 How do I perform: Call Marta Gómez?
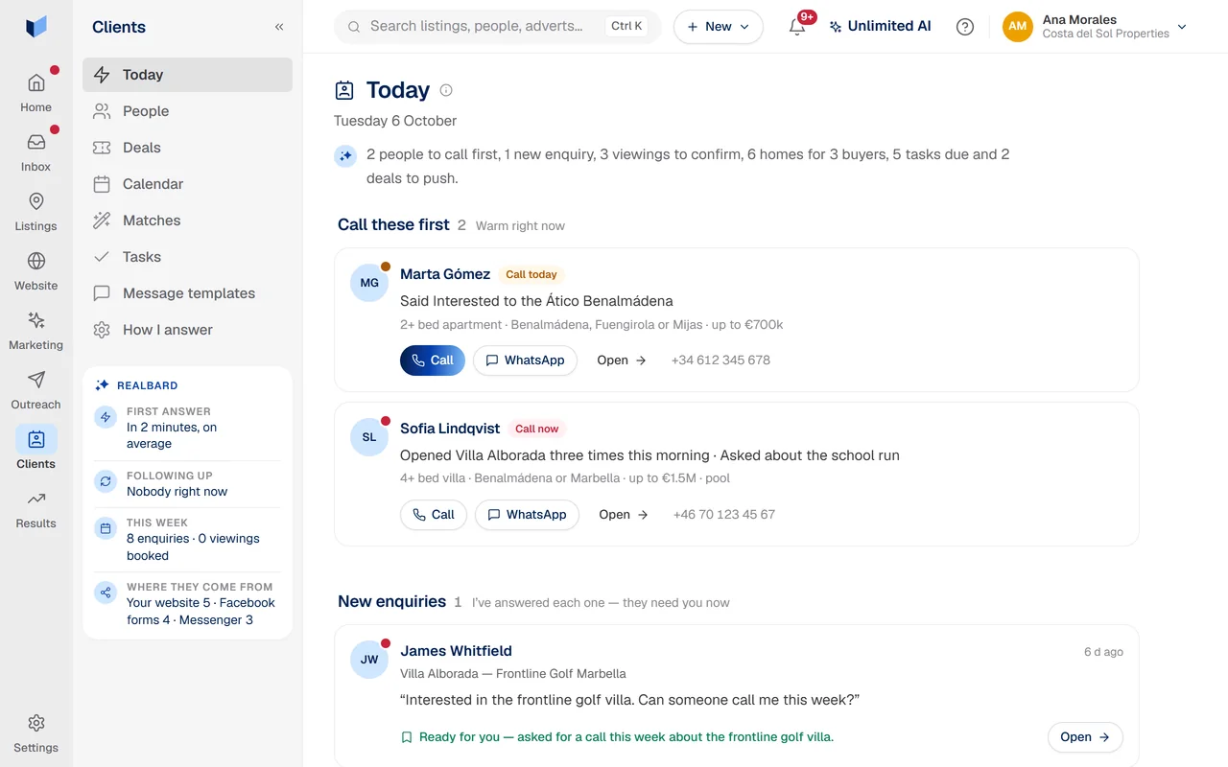click(433, 360)
